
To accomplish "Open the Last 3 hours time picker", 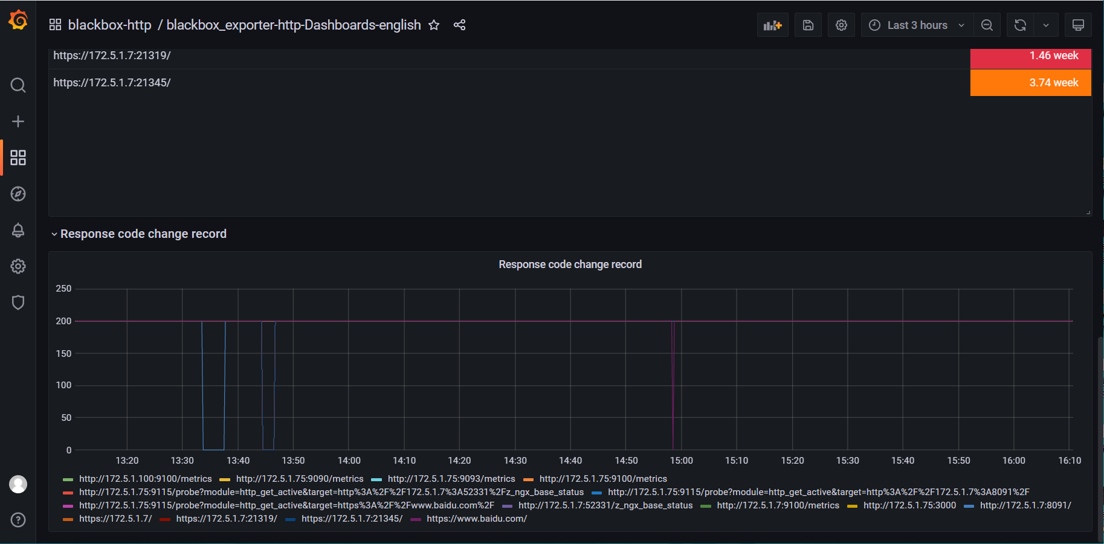I will point(917,25).
